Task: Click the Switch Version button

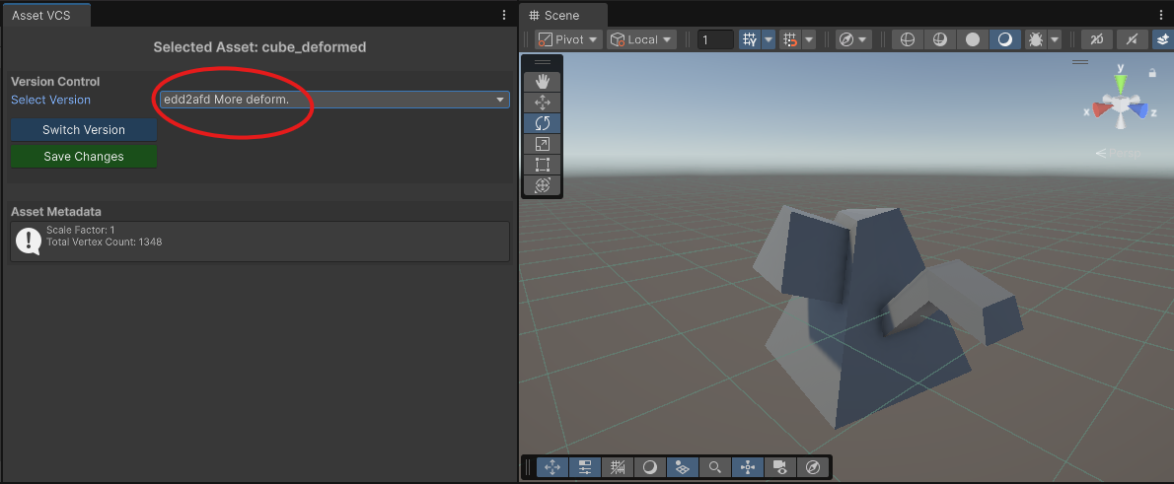Action: coord(84,129)
